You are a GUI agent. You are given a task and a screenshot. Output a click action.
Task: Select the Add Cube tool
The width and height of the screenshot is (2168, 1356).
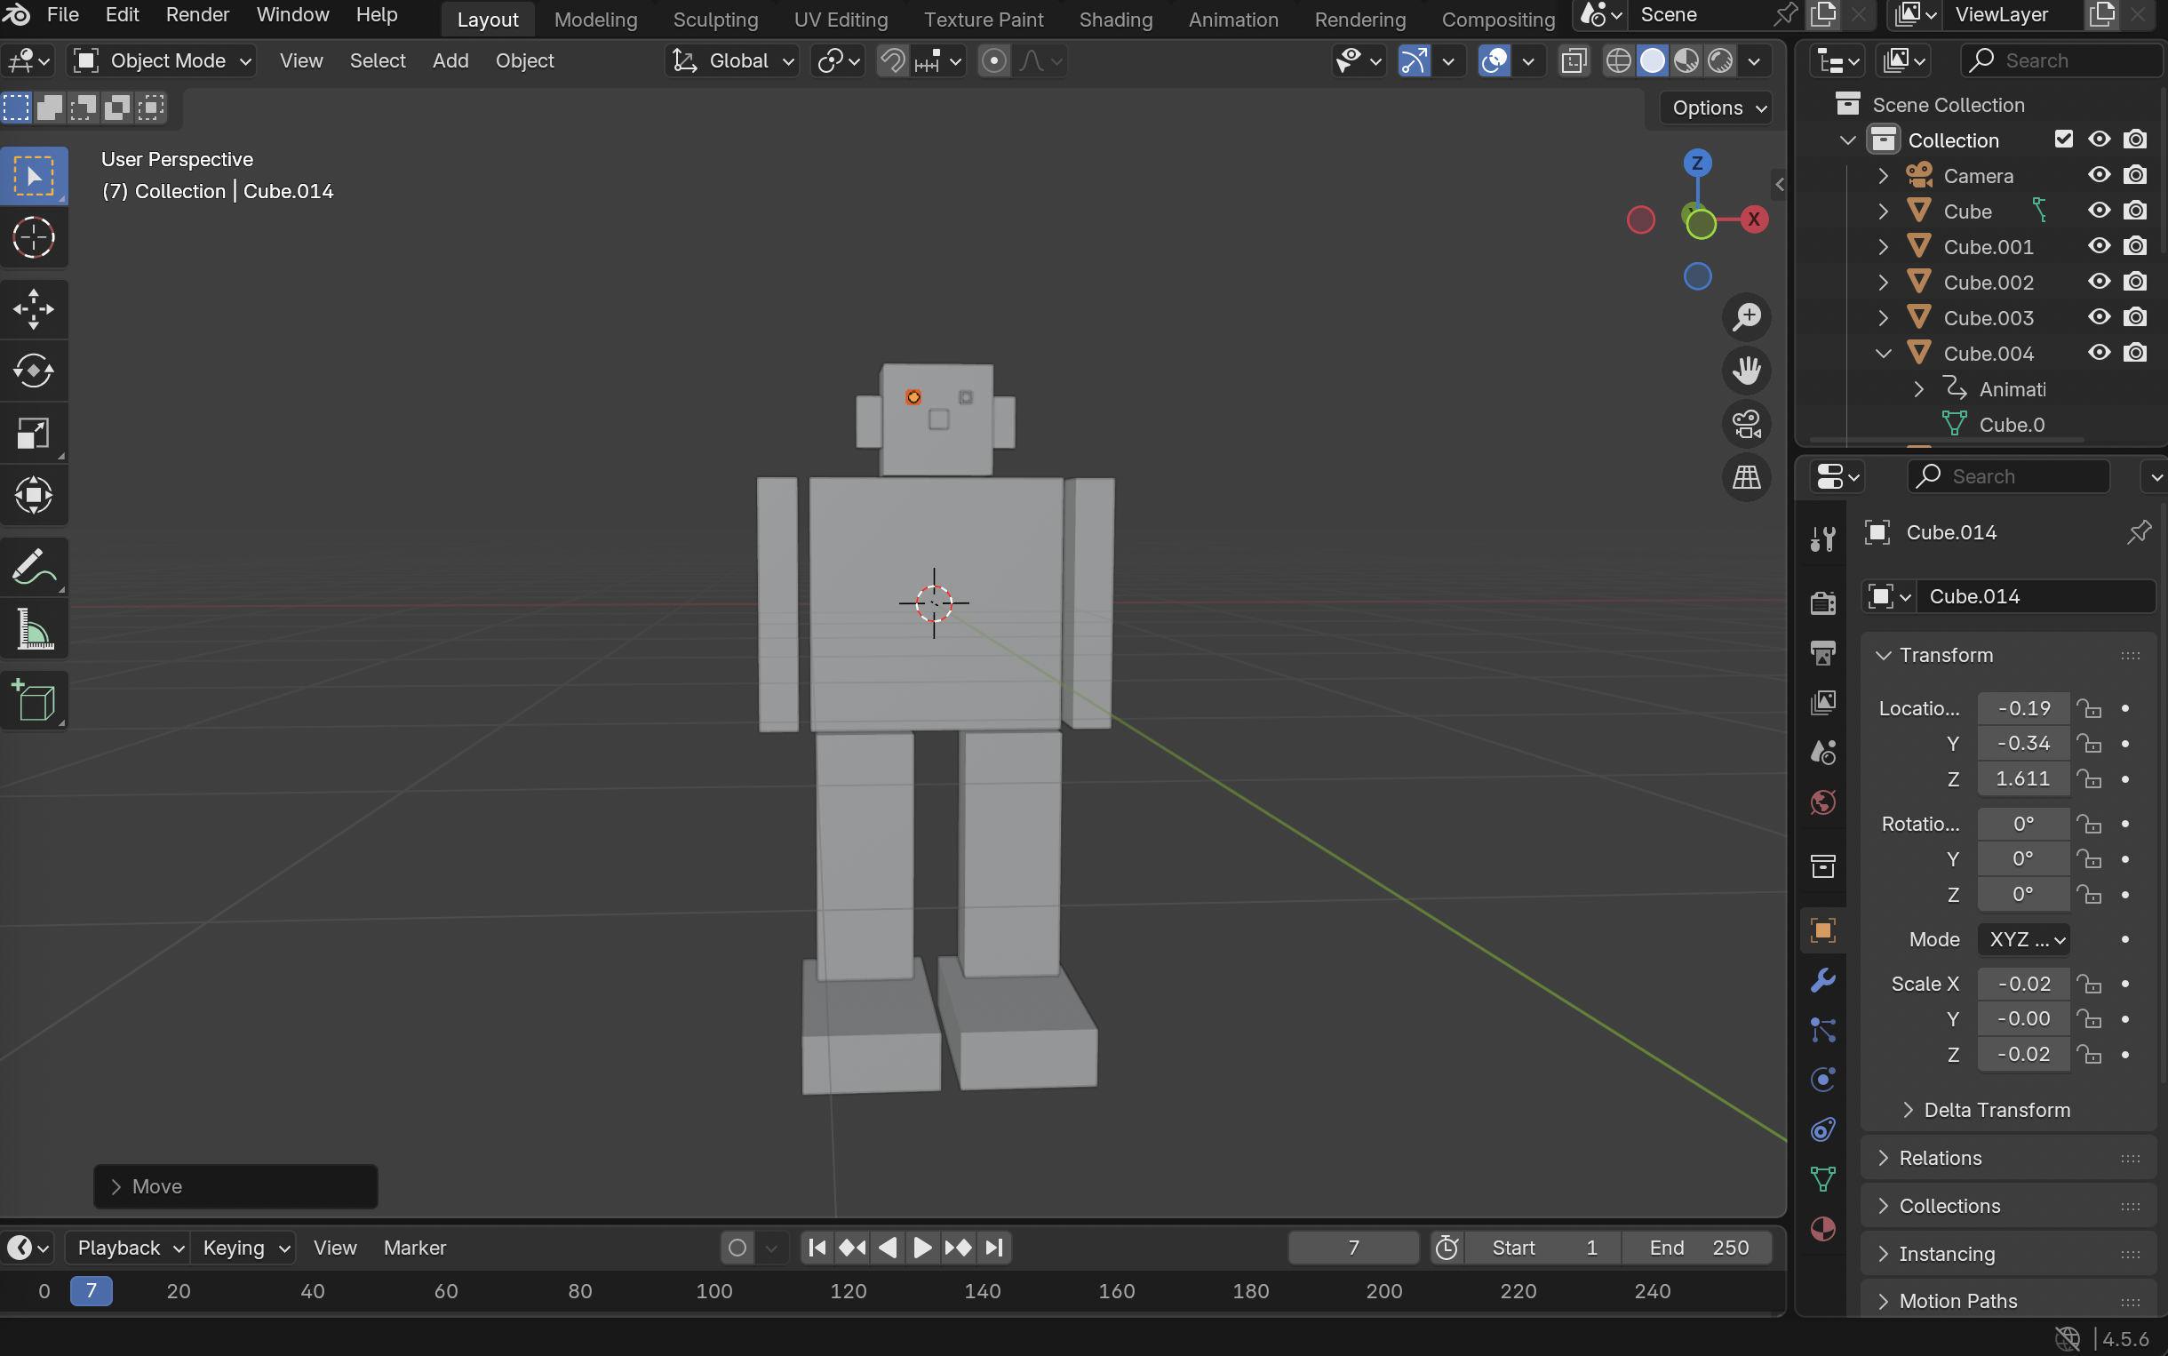click(x=33, y=700)
